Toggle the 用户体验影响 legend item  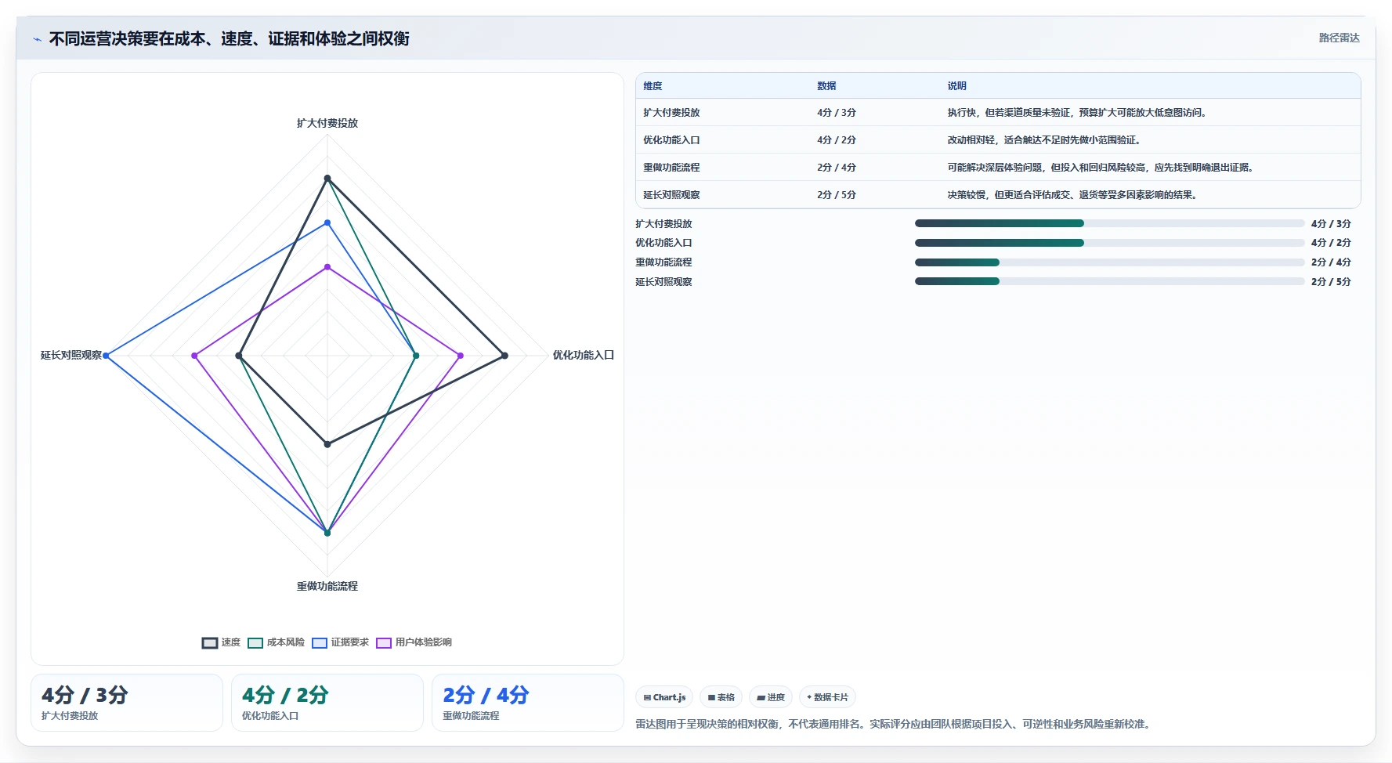pos(414,642)
